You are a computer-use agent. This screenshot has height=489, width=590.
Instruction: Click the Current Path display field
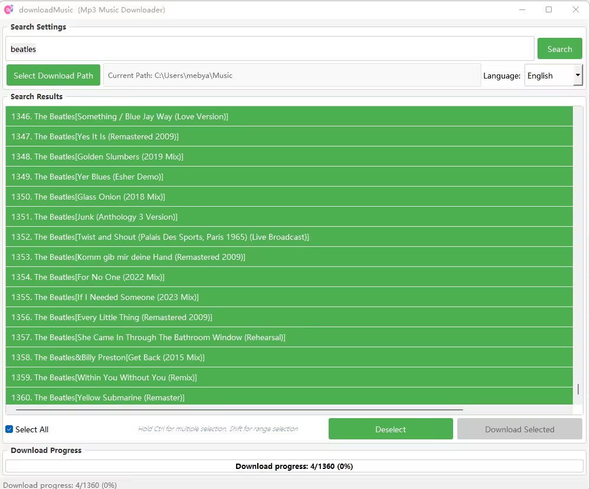pos(292,76)
